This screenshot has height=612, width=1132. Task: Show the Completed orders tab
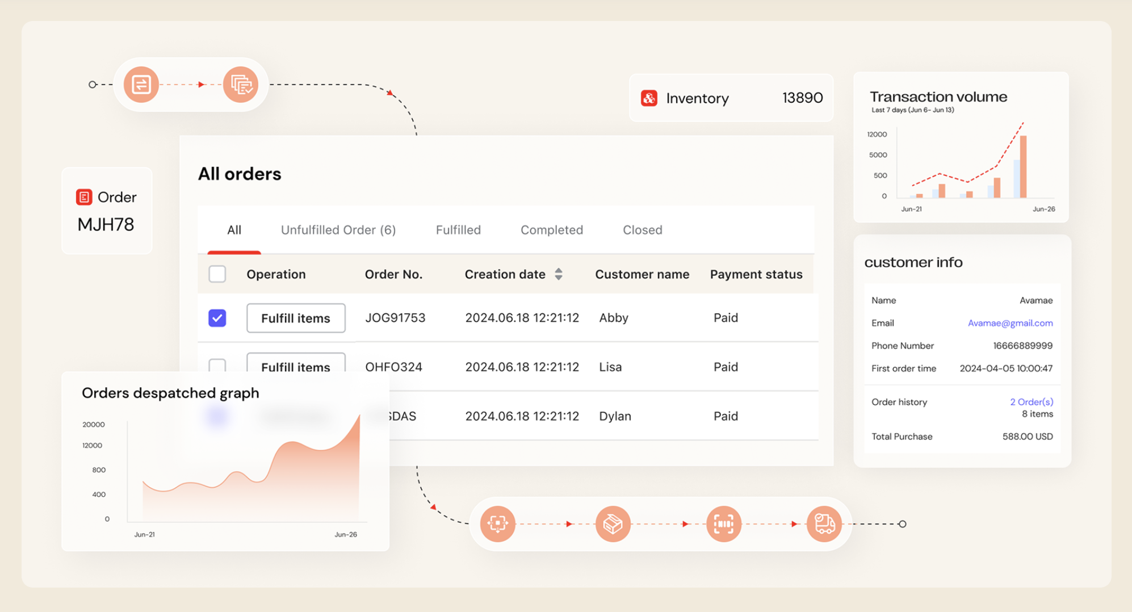pyautogui.click(x=551, y=230)
